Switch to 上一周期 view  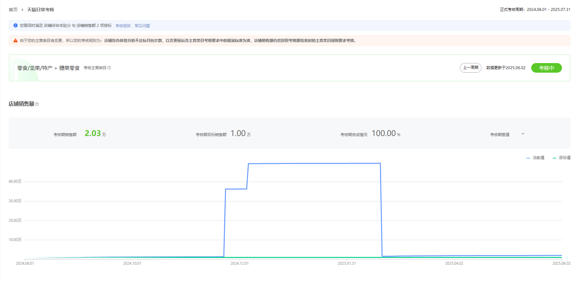point(470,68)
